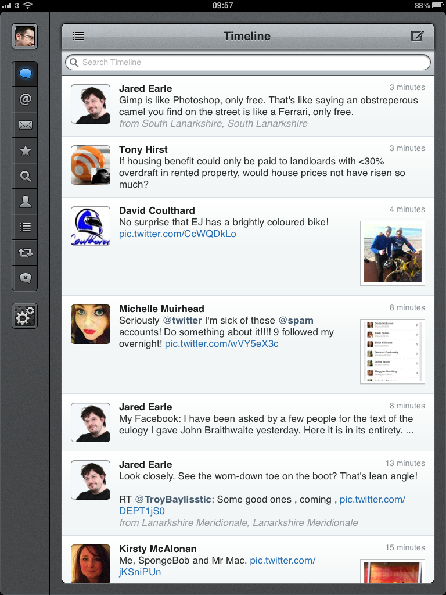This screenshot has width=446, height=595.
Task: Open the list menu in Timeline header
Action: [x=78, y=36]
